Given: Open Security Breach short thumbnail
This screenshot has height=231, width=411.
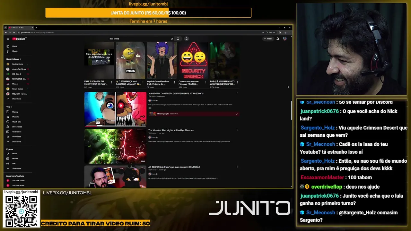Looking at the screenshot, I should coord(193,61).
